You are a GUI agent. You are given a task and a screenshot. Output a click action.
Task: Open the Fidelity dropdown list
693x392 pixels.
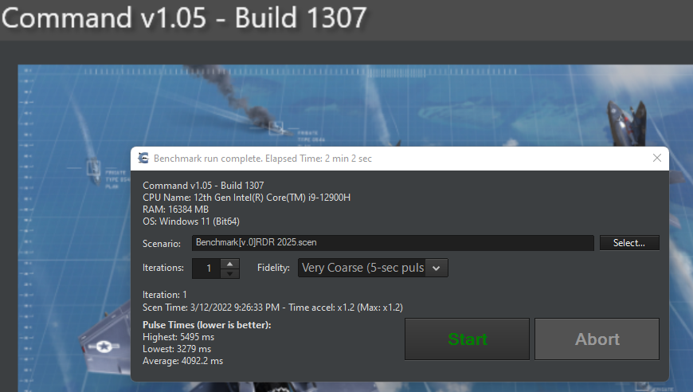[436, 268]
